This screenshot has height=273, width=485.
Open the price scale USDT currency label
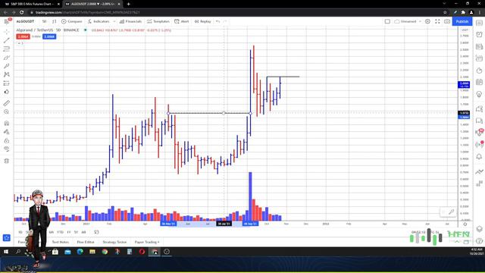[465, 30]
